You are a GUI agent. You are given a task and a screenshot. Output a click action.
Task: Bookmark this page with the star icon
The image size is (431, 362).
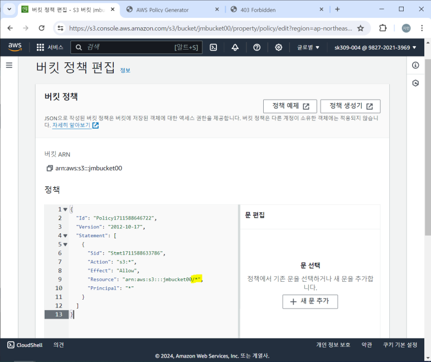(360, 28)
